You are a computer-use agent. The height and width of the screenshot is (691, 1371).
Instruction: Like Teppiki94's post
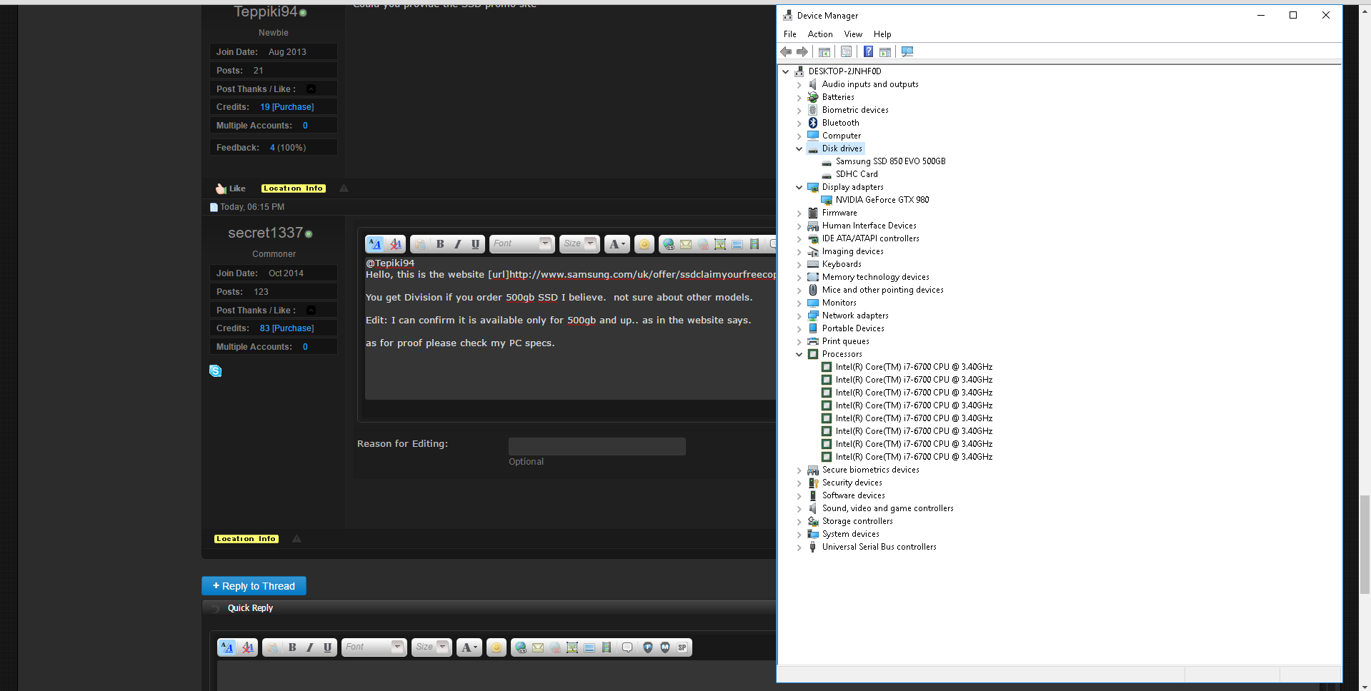231,188
